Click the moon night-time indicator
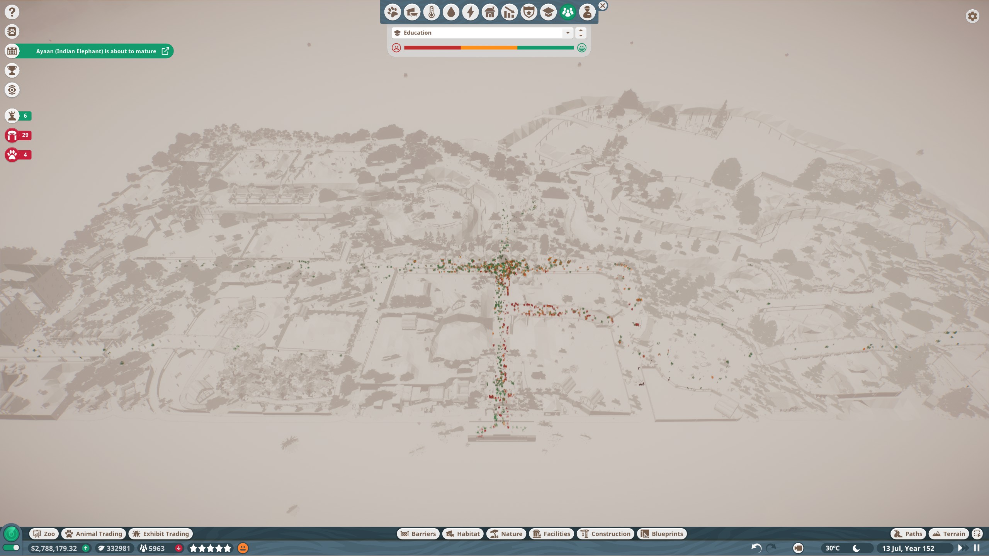Image resolution: width=989 pixels, height=556 pixels. coord(856,548)
